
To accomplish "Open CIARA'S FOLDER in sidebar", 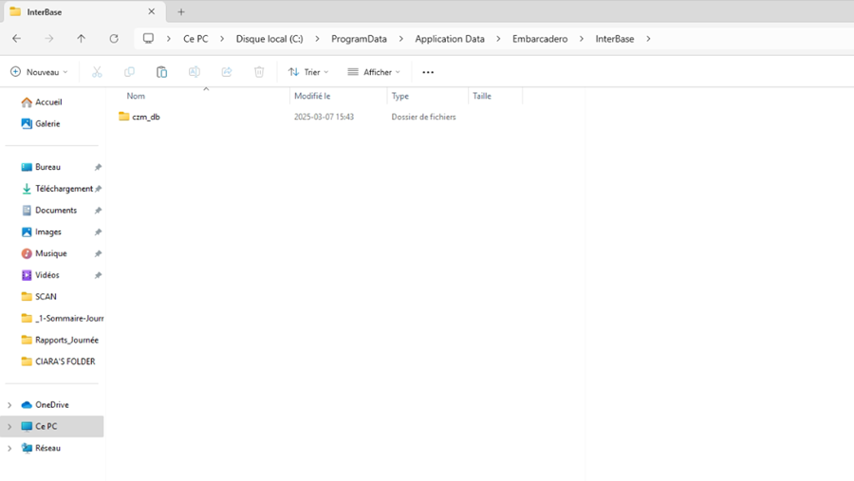I will pos(58,361).
